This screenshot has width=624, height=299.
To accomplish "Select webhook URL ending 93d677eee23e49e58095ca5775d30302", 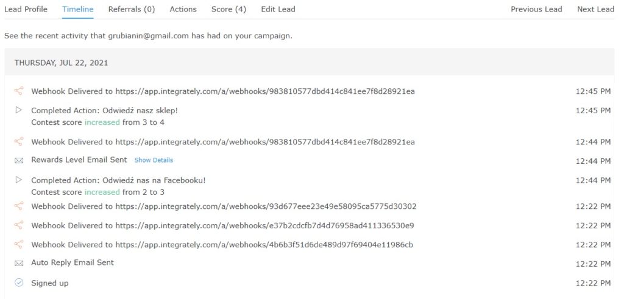I will [266, 207].
